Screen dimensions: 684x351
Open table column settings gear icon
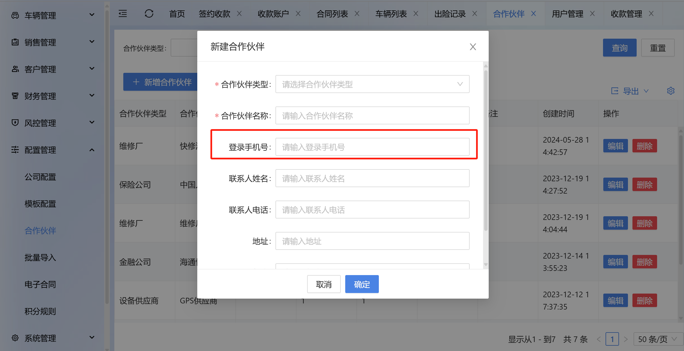(x=671, y=91)
